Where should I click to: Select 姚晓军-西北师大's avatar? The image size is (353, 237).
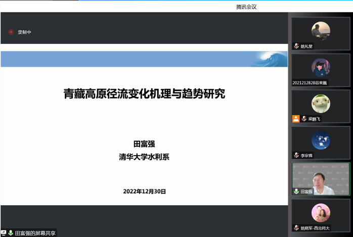(320, 213)
